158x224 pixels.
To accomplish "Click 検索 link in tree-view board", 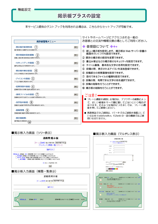I will coord(43,143).
